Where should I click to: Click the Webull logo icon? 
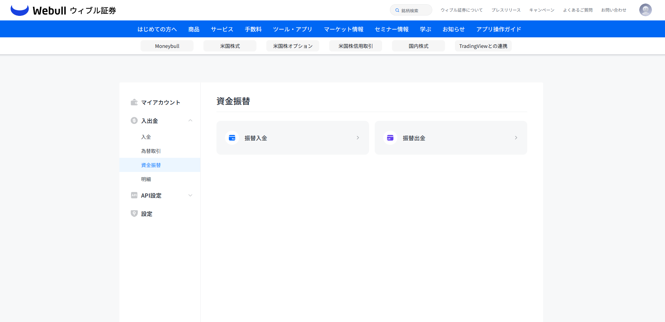19,10
